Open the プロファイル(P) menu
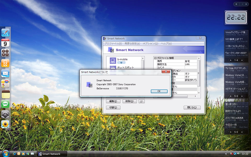251x157 pixels. pos(113,43)
